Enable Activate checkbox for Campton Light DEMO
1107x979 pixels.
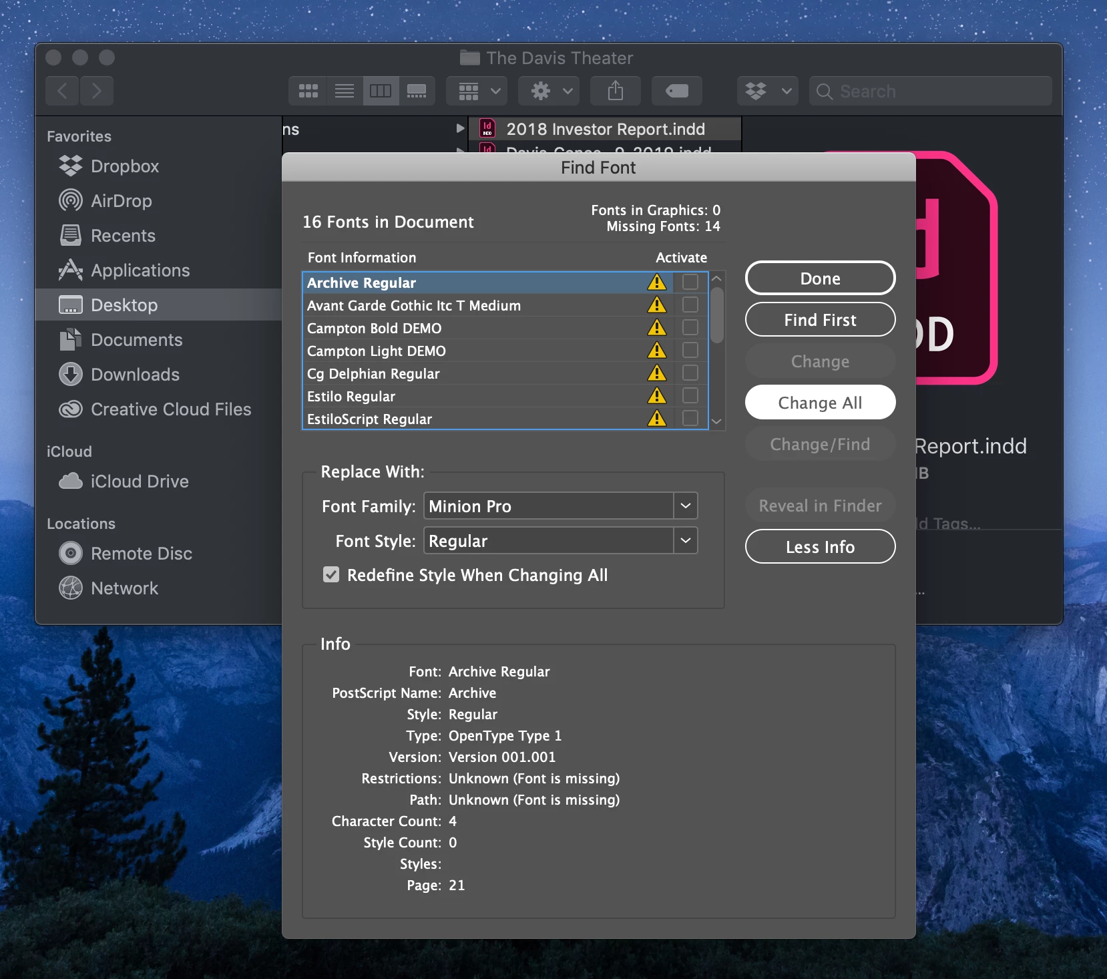pos(690,350)
